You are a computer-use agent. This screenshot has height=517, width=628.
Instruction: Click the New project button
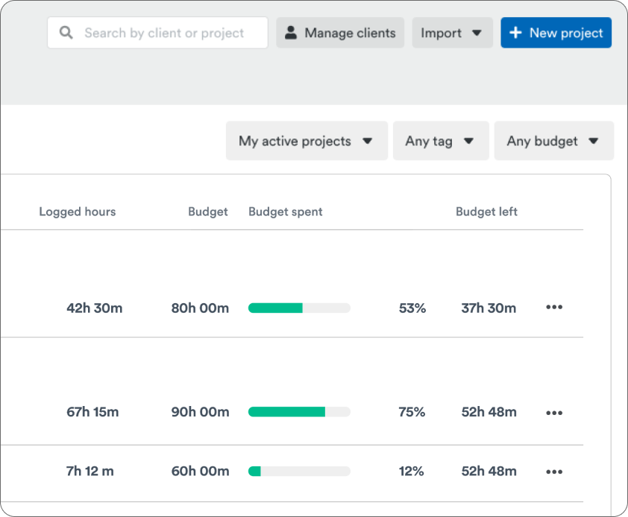(556, 33)
